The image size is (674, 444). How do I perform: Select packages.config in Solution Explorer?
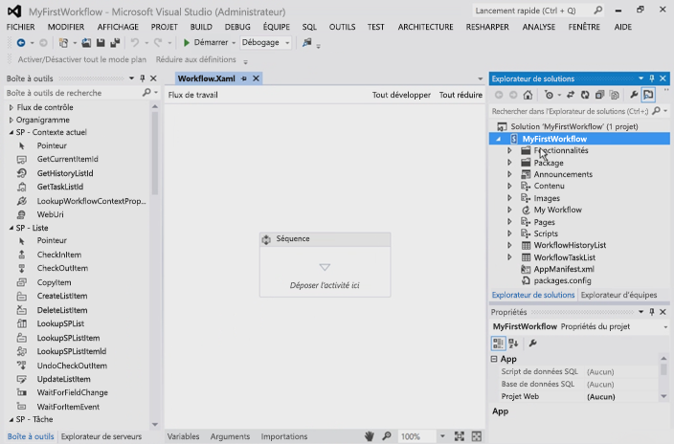pyautogui.click(x=562, y=280)
